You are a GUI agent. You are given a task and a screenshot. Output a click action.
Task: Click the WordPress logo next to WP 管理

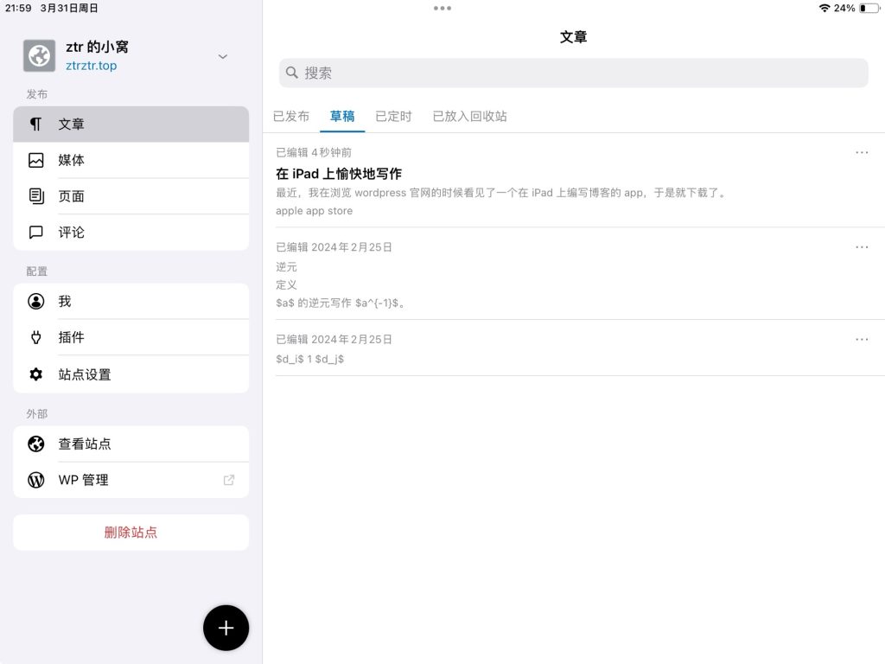click(x=35, y=480)
